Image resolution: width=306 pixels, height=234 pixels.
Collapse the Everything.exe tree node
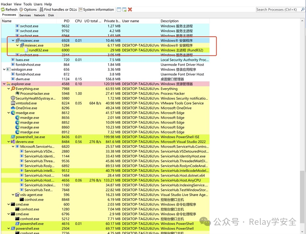pyautogui.click(x=9, y=89)
